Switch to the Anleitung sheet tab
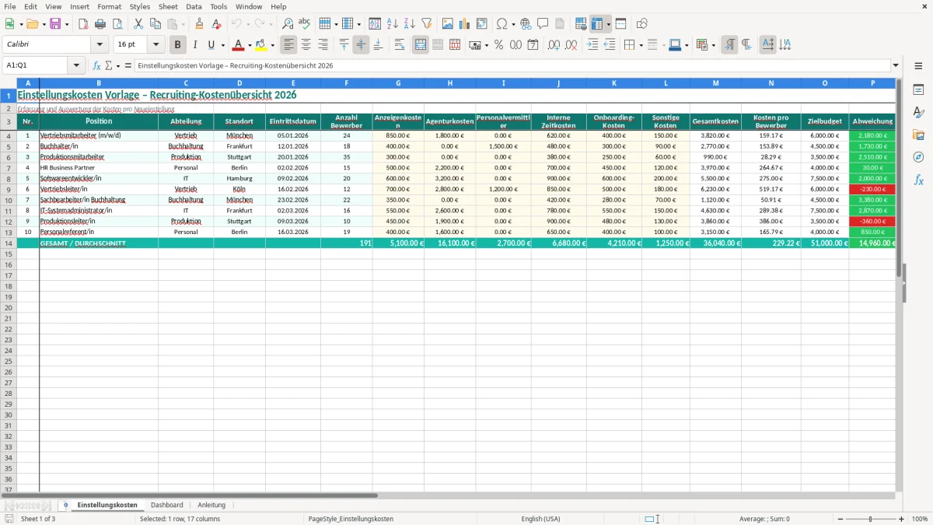Image resolution: width=933 pixels, height=525 pixels. point(211,506)
